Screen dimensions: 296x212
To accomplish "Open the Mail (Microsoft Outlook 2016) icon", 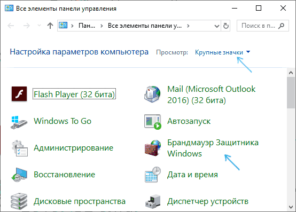I will click(x=152, y=94).
